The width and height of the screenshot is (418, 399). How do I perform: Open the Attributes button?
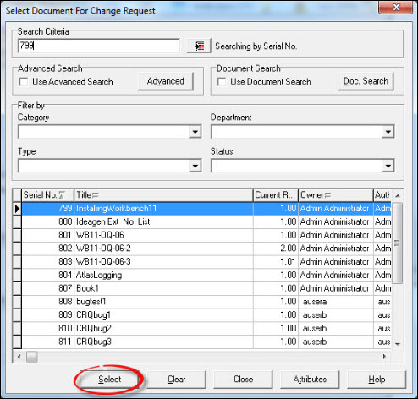pyautogui.click(x=310, y=380)
